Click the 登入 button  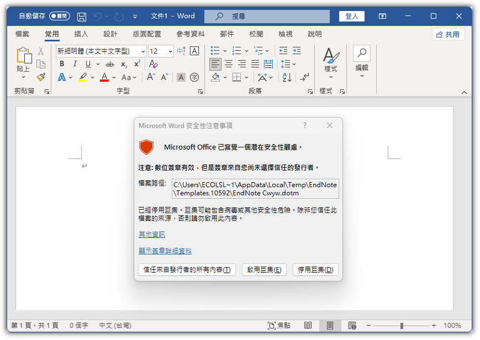(352, 16)
